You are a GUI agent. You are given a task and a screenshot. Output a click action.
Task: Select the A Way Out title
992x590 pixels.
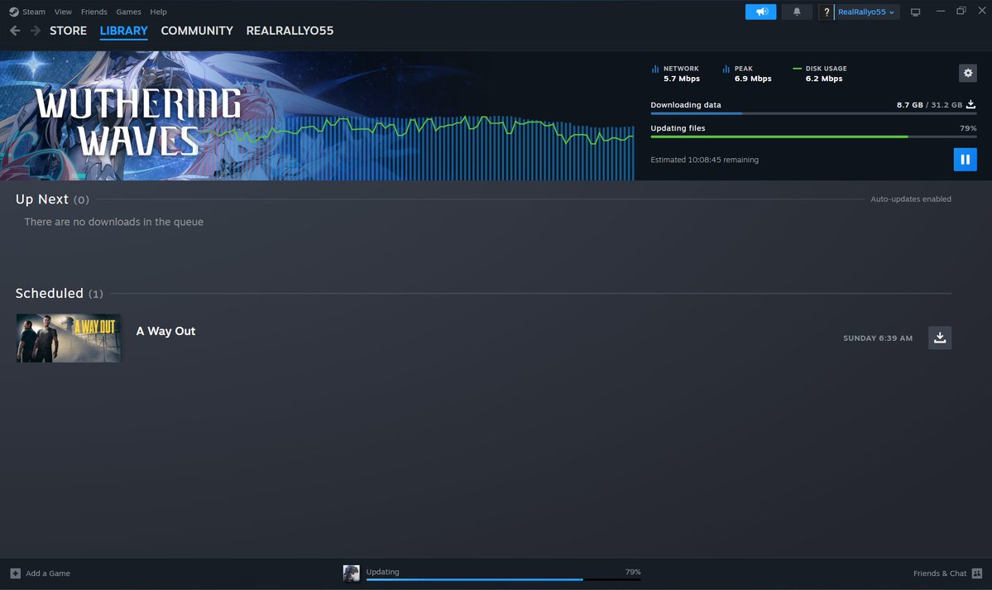(165, 331)
